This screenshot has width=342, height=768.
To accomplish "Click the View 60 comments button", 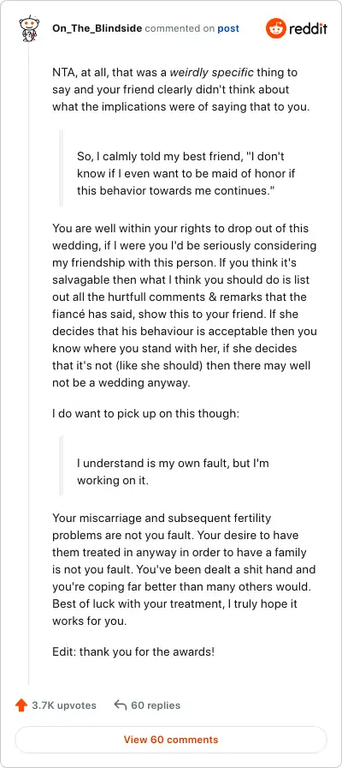I will click(171, 740).
